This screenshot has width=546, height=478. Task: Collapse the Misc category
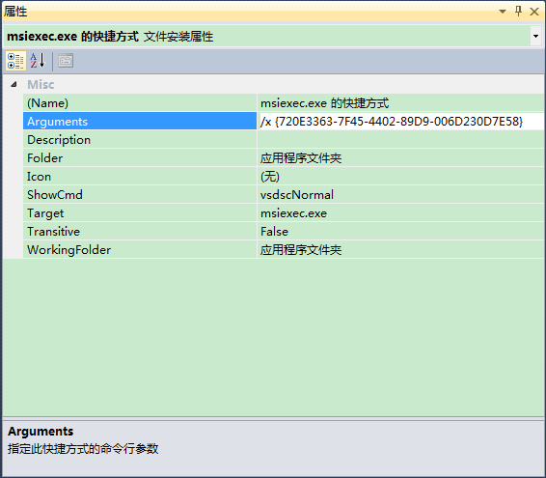click(x=14, y=84)
